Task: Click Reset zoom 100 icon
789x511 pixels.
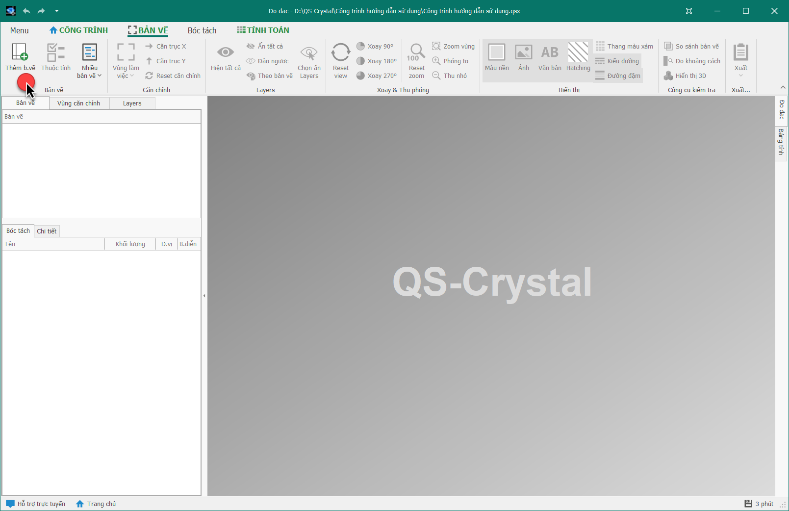Action: pos(416,52)
